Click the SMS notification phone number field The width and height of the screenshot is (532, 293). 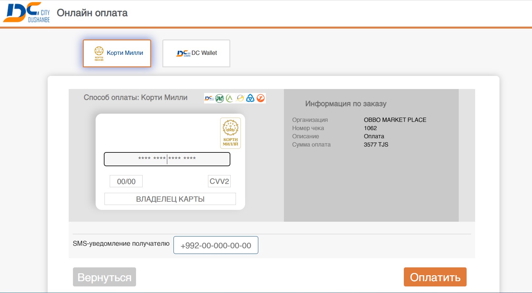click(216, 245)
